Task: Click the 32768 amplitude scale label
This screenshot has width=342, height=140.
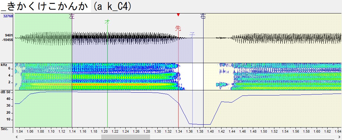Action: click(x=8, y=16)
